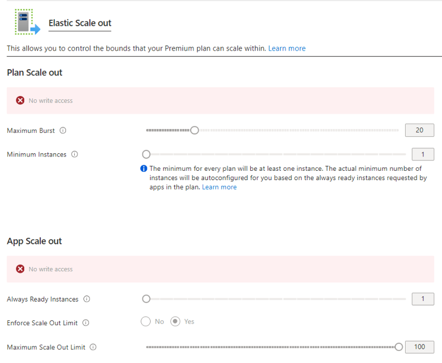This screenshot has height=363, width=442.
Task: Click the Maximum Scale Out Limit info icon
Action: pyautogui.click(x=93, y=347)
